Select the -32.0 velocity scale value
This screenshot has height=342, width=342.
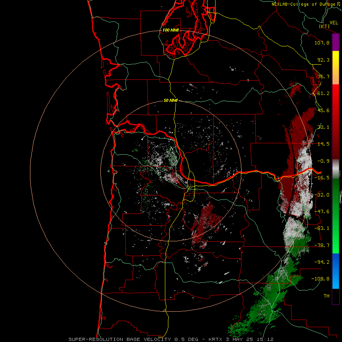322,195
